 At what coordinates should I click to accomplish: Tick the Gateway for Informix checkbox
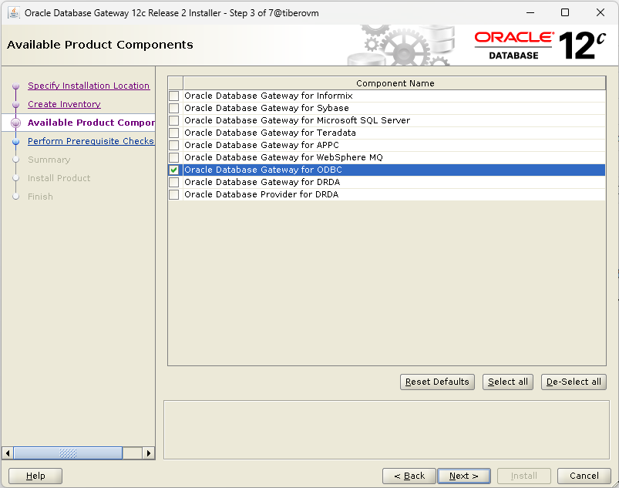173,96
